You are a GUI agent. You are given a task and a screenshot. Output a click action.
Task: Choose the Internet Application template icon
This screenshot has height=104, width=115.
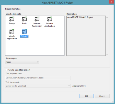[x=37, y=19]
